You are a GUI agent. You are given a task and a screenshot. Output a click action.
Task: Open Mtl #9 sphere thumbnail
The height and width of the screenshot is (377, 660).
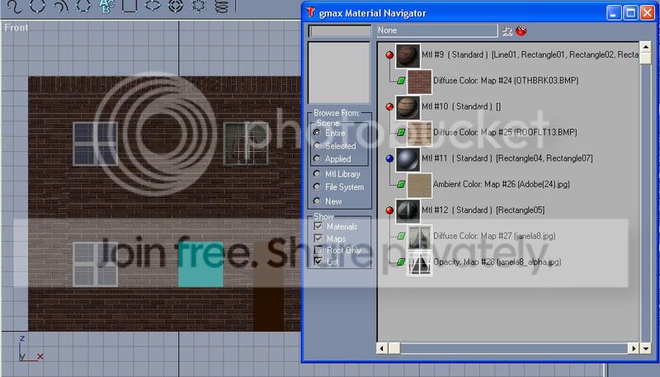click(408, 56)
